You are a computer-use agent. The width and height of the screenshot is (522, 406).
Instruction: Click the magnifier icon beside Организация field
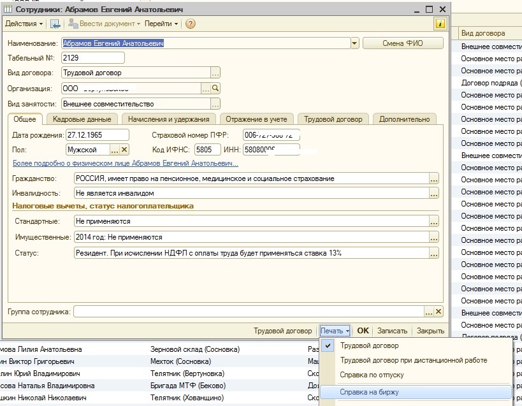pos(215,89)
